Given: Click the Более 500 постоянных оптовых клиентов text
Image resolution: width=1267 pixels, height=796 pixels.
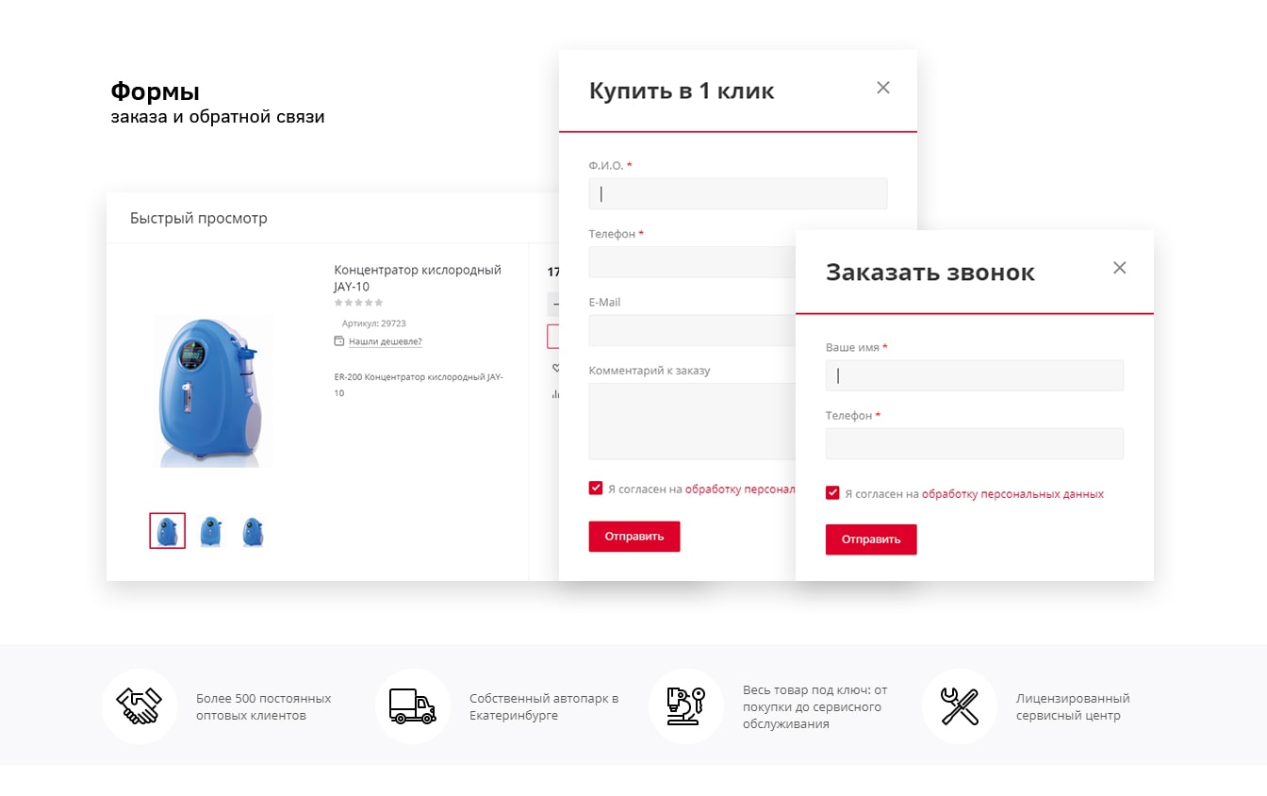Looking at the screenshot, I should tap(264, 707).
